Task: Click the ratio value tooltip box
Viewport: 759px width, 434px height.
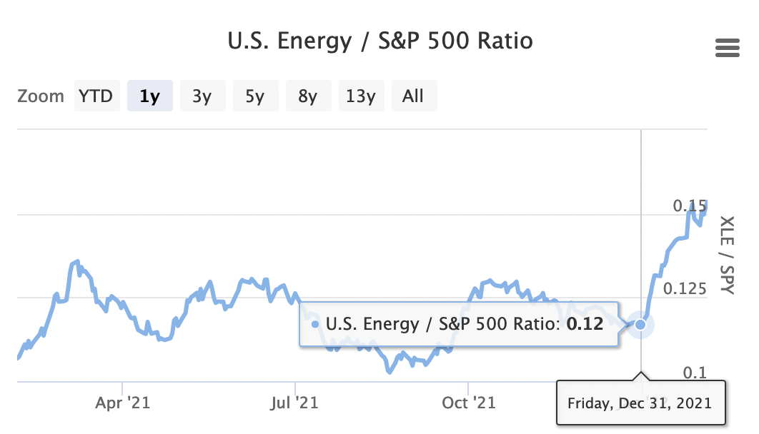Action: point(459,325)
